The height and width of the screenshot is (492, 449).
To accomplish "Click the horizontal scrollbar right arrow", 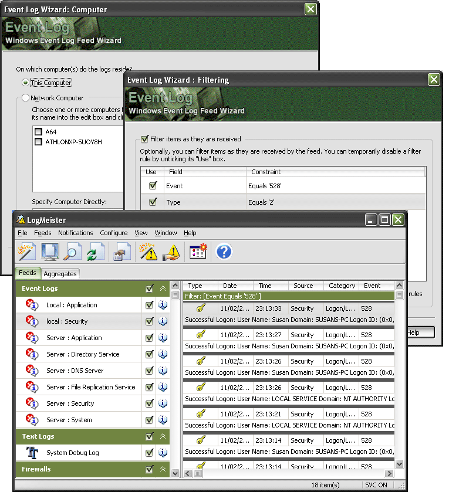I will 389,473.
